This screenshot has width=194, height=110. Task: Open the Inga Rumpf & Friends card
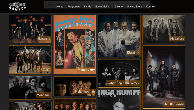pos(119,100)
